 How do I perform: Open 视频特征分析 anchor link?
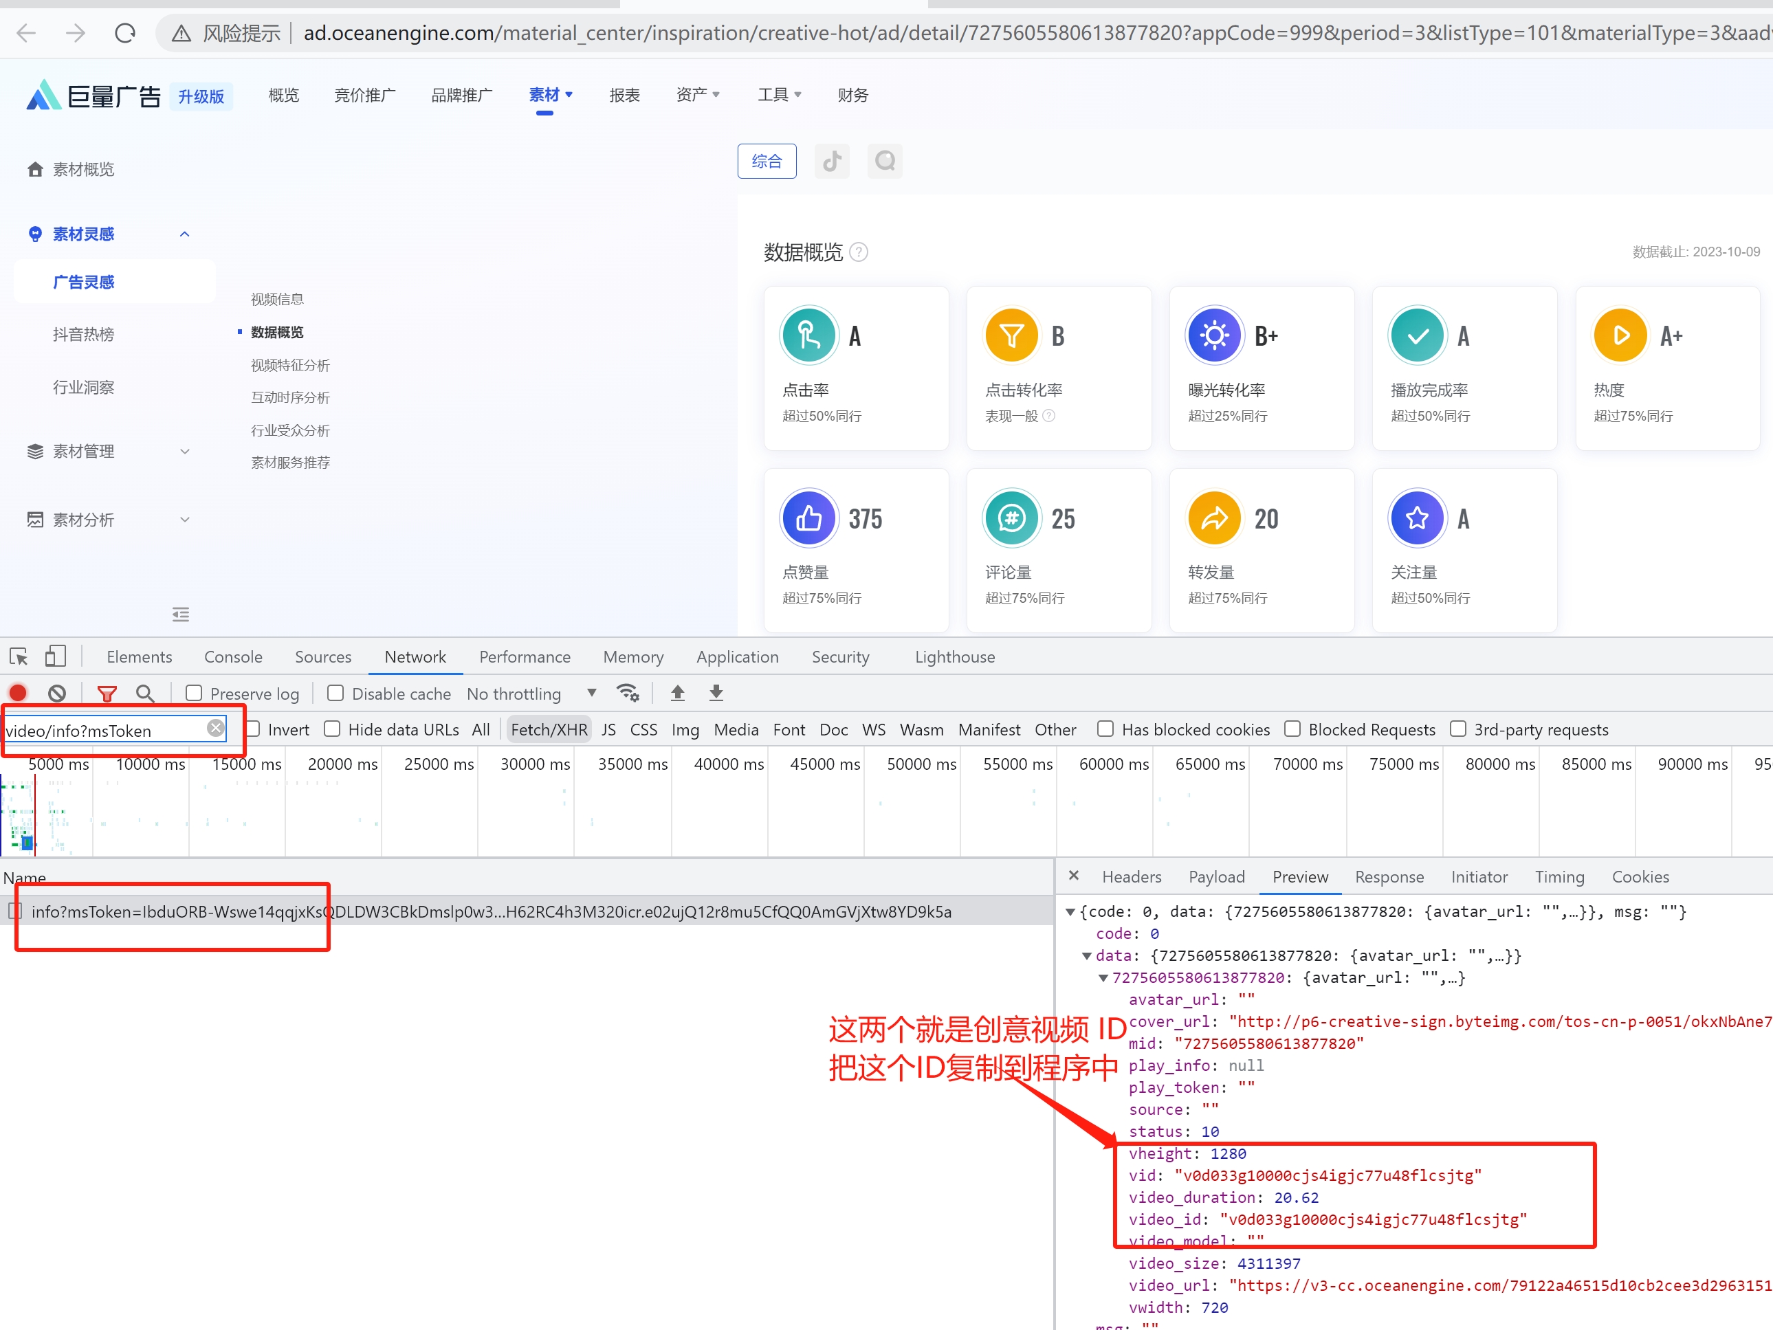pyautogui.click(x=290, y=366)
